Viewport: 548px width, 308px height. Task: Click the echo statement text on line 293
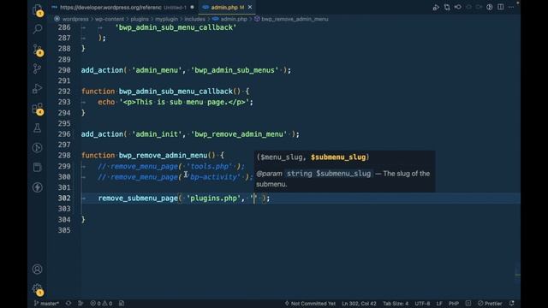pyautogui.click(x=176, y=103)
